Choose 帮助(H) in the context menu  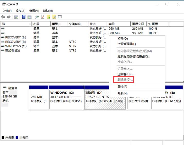(x=137, y=94)
